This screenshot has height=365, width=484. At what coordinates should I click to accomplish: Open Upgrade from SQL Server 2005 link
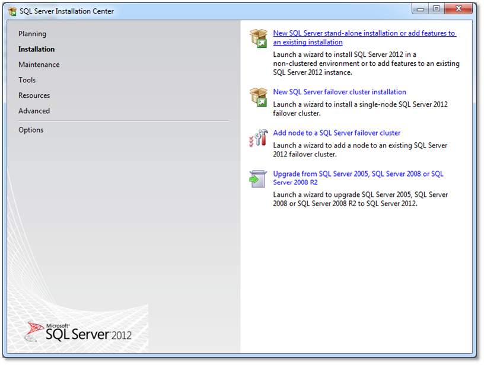tap(358, 178)
